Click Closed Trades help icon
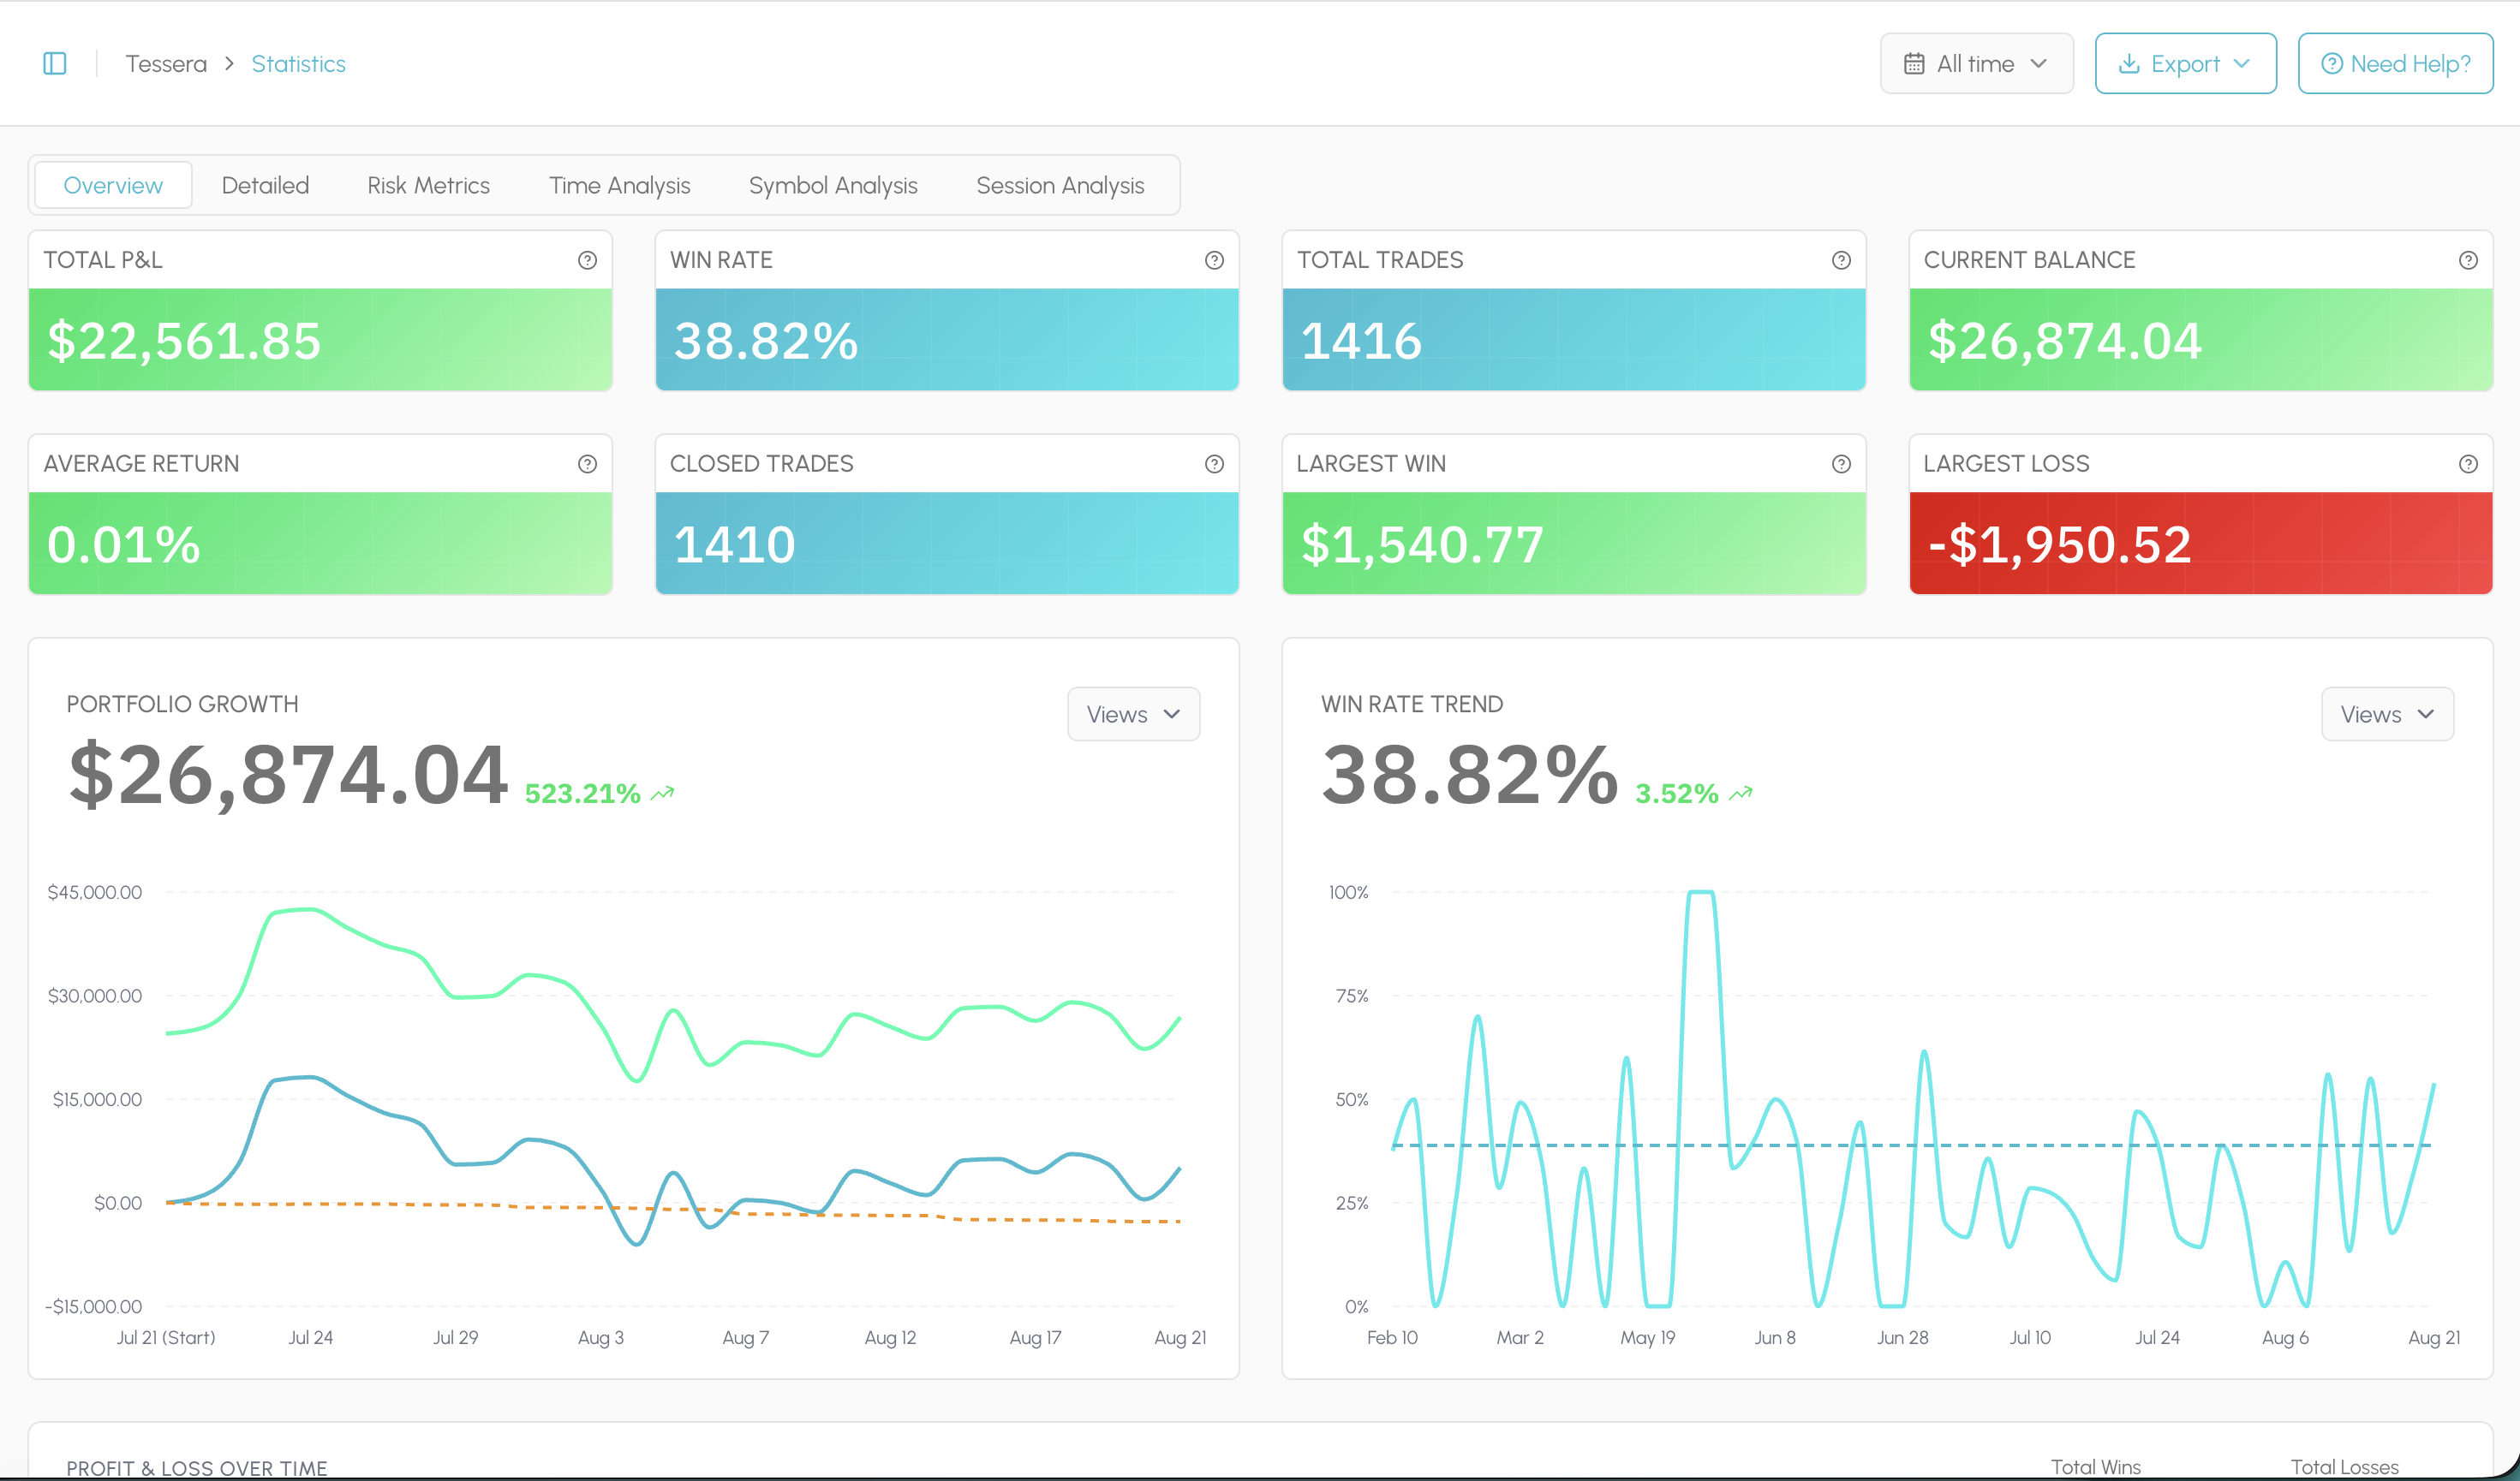The height and width of the screenshot is (1481, 2520). [x=1214, y=464]
